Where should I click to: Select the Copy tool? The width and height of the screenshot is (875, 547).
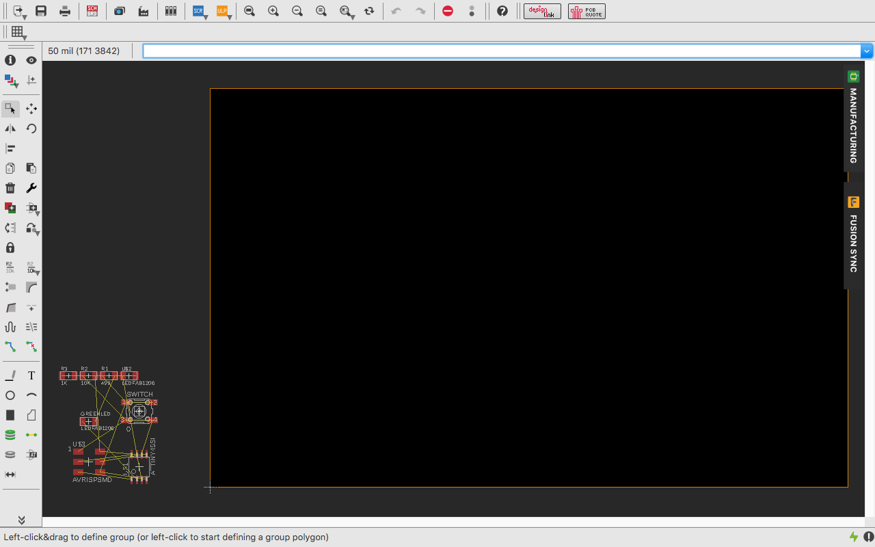tap(10, 168)
